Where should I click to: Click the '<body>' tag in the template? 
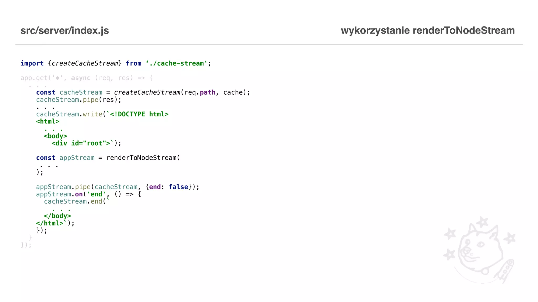tap(55, 136)
